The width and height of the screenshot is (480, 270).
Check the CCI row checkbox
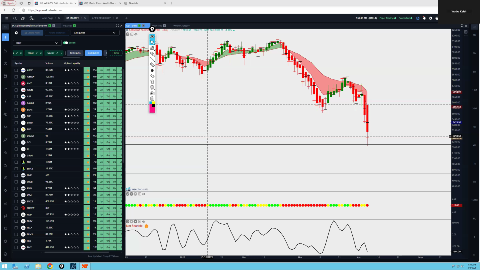pyautogui.click(x=16, y=142)
